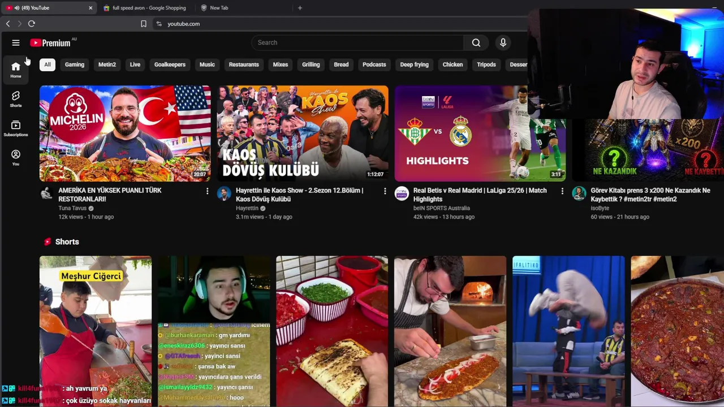Select the Live filter chip

point(135,64)
